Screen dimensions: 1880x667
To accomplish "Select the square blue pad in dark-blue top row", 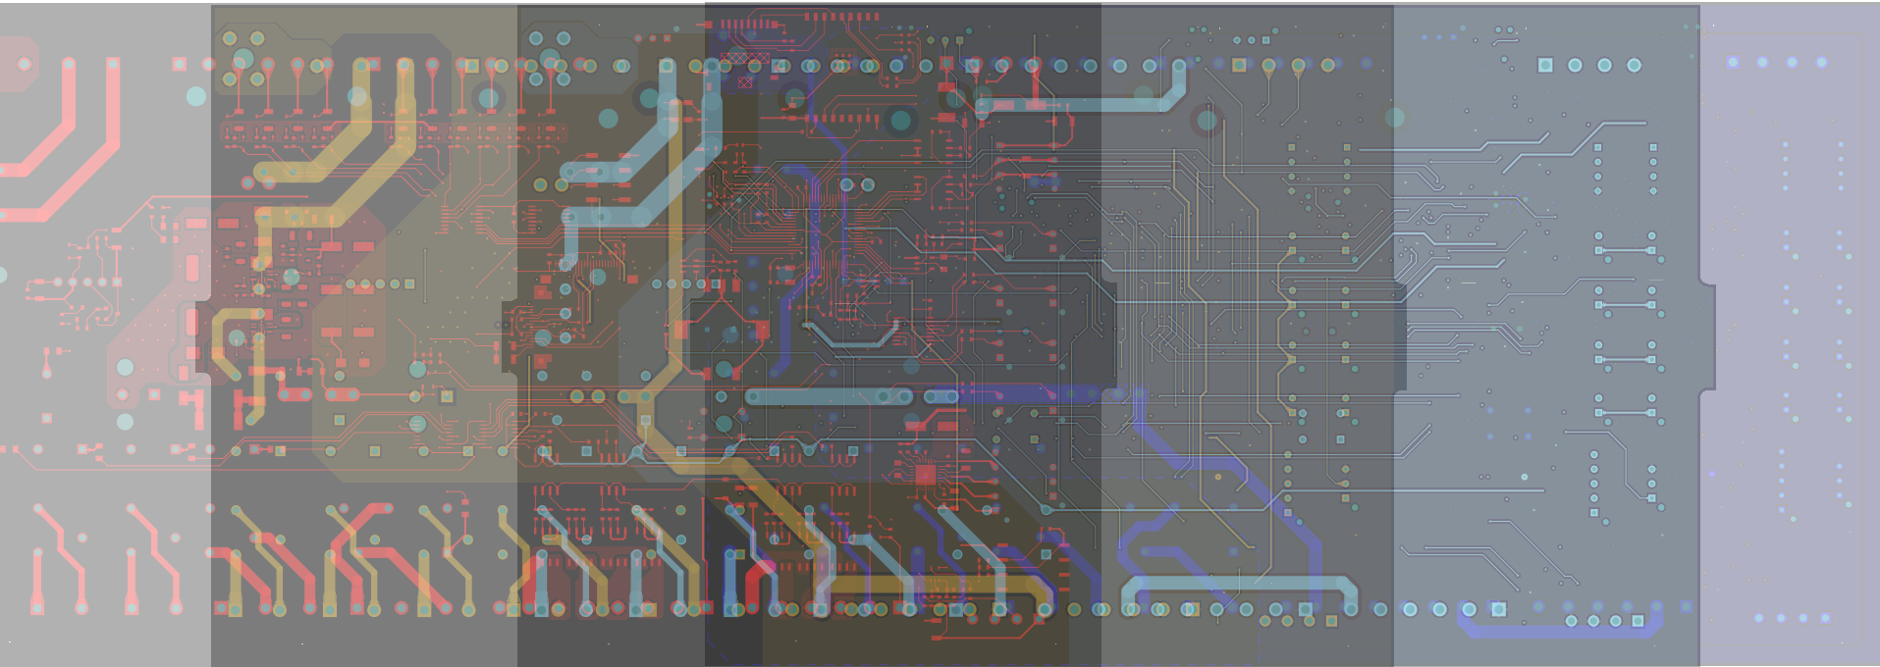I will pyautogui.click(x=1733, y=62).
